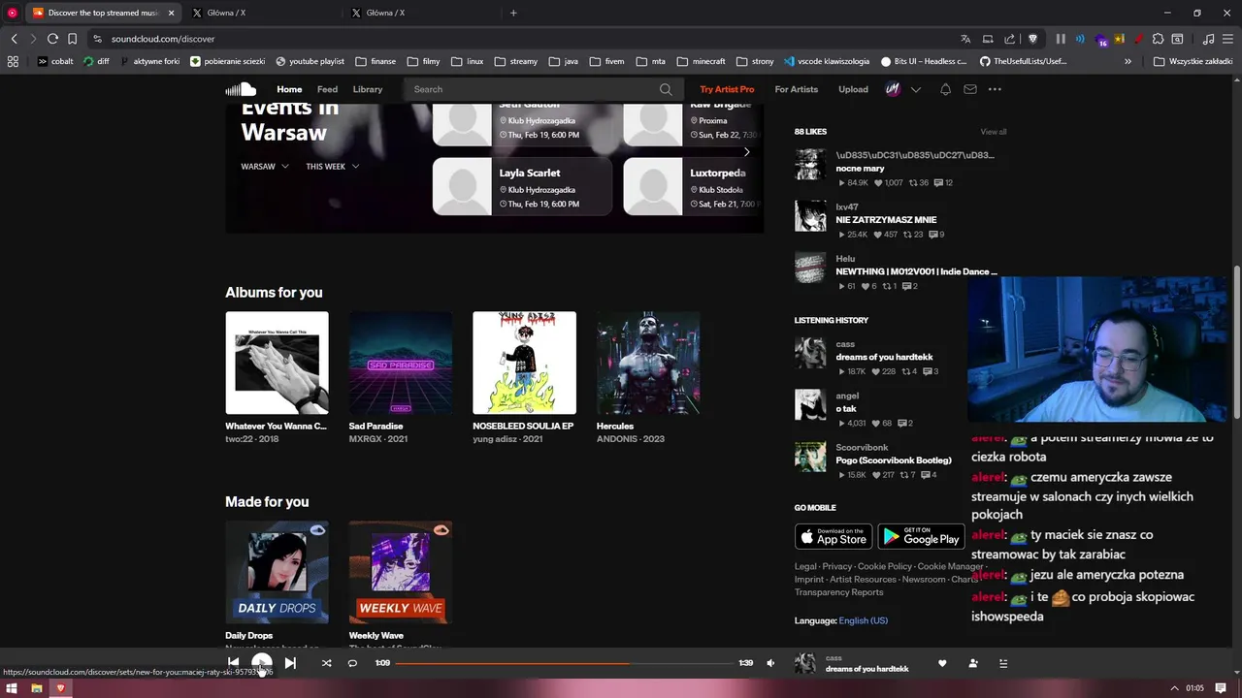This screenshot has width=1242, height=698.
Task: Click Try Artist Pro link
Action: pyautogui.click(x=727, y=89)
